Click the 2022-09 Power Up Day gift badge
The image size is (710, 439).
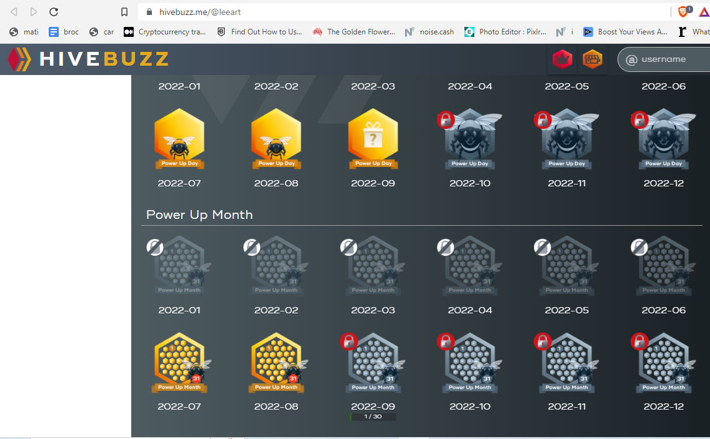point(373,139)
